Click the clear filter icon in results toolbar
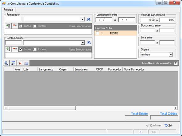This screenshot has width=182, height=136. tap(19, 63)
